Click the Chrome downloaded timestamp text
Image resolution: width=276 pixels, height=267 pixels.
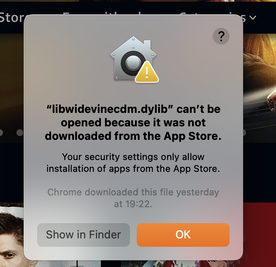tap(133, 198)
